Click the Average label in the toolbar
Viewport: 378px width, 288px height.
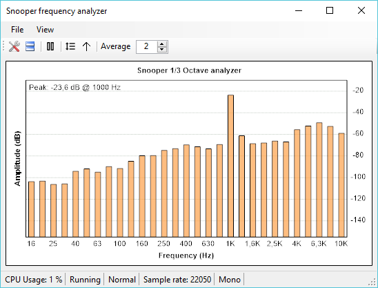116,46
